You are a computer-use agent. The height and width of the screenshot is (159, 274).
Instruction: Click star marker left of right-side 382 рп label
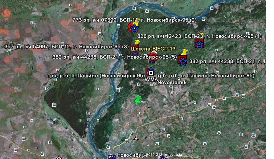(x=182, y=61)
